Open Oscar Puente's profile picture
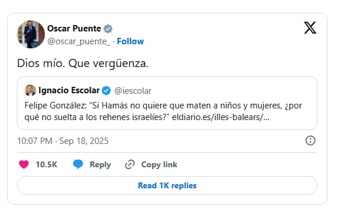Screen dimensions: 339x218 (31, 34)
